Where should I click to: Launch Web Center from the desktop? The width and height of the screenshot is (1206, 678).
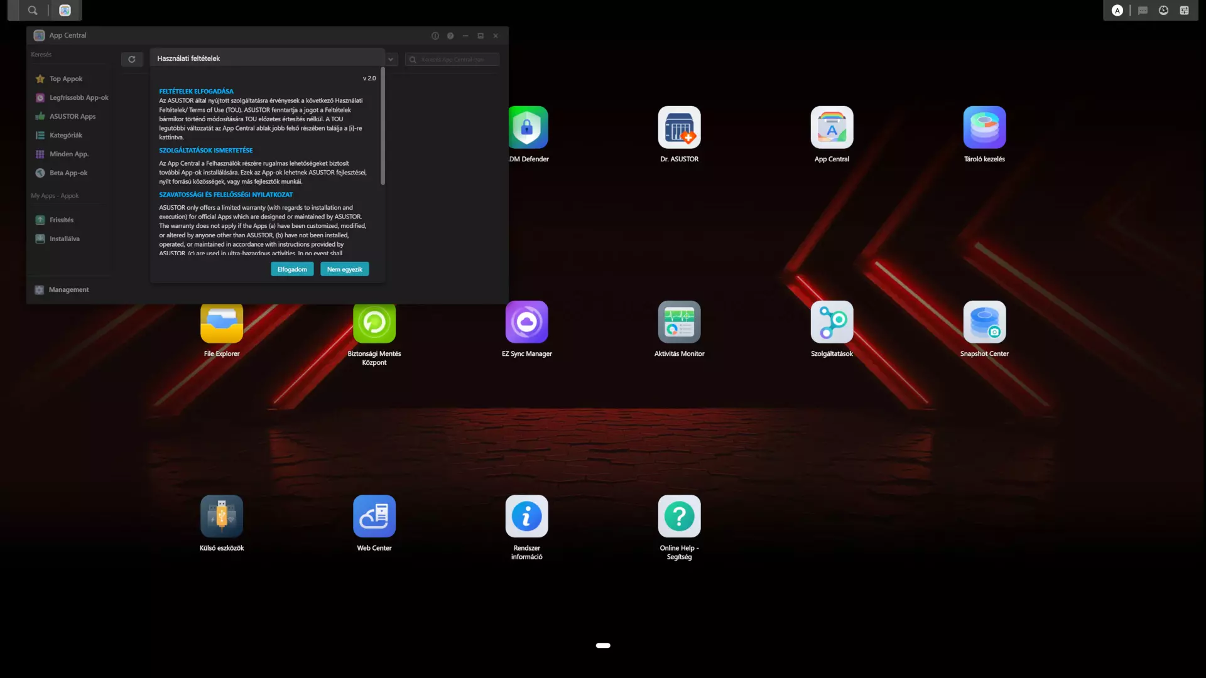coord(374,516)
